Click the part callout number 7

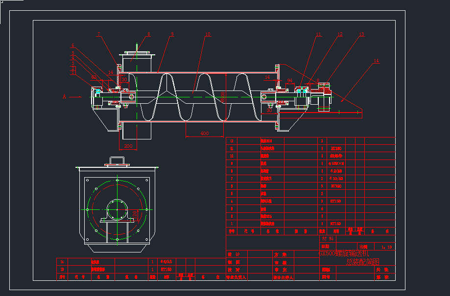[98, 35]
